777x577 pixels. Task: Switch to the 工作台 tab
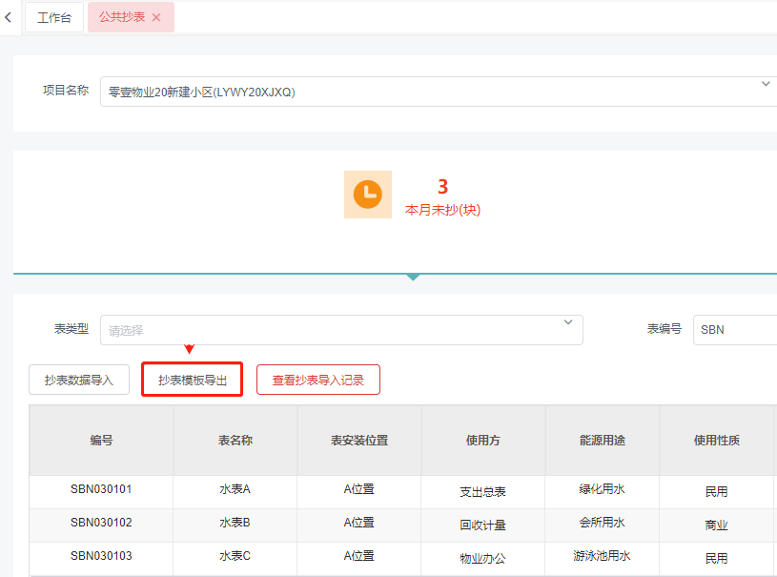[x=54, y=17]
